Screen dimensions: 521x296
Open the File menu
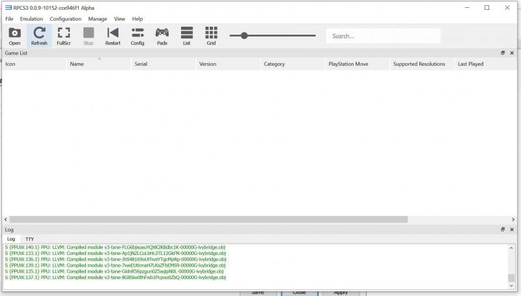coord(9,19)
